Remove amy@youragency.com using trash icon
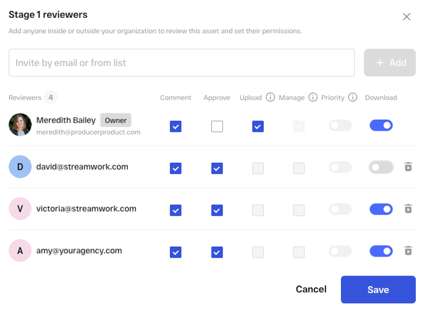425x312 pixels. point(408,251)
